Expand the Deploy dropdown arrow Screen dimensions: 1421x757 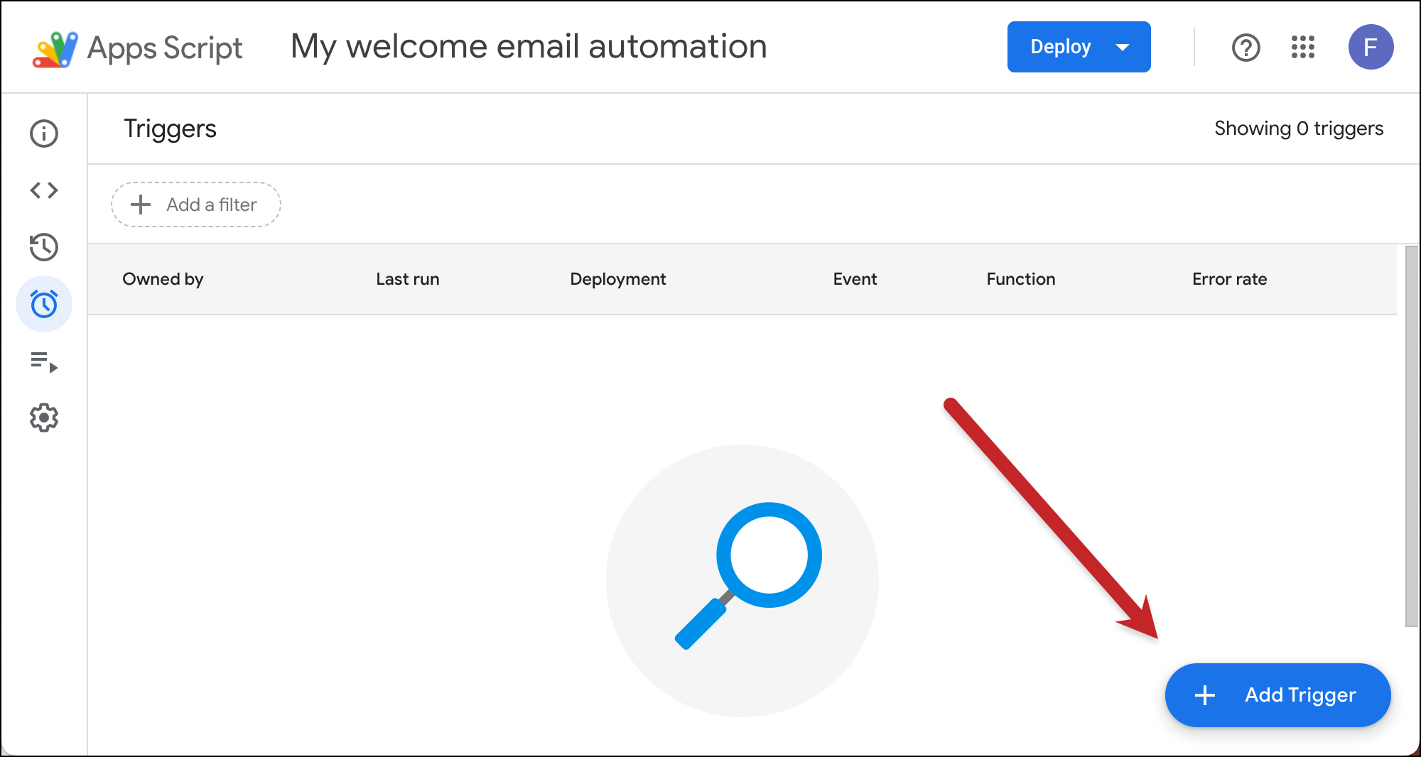tap(1123, 48)
